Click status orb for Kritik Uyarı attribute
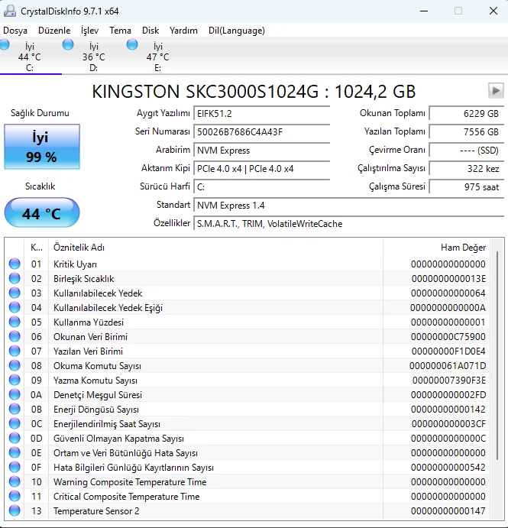The width and height of the screenshot is (508, 528). click(15, 264)
